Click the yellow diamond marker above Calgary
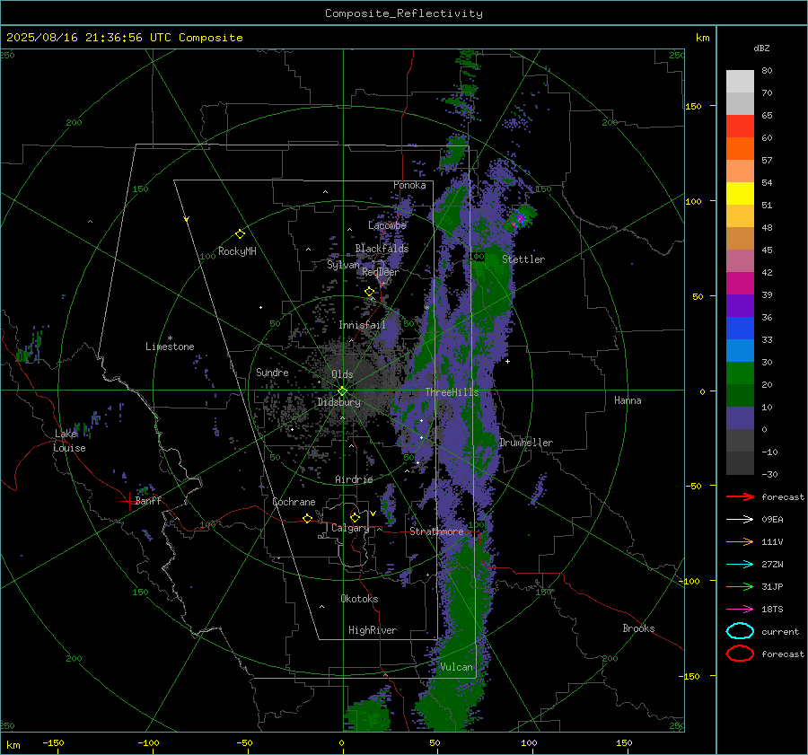The width and height of the screenshot is (808, 755). click(x=355, y=517)
